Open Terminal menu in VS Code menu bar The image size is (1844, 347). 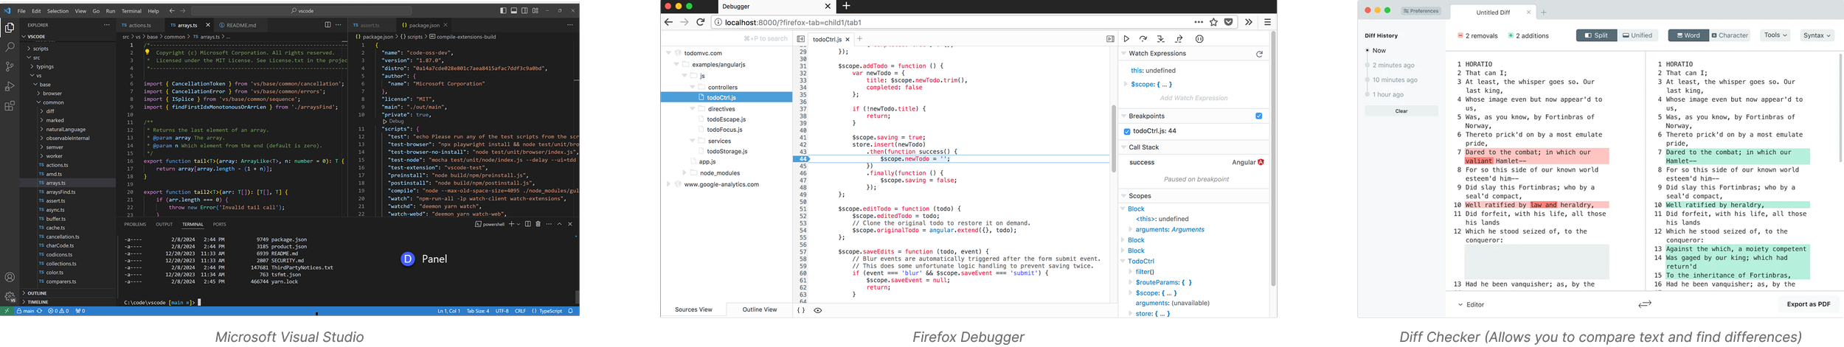point(131,11)
